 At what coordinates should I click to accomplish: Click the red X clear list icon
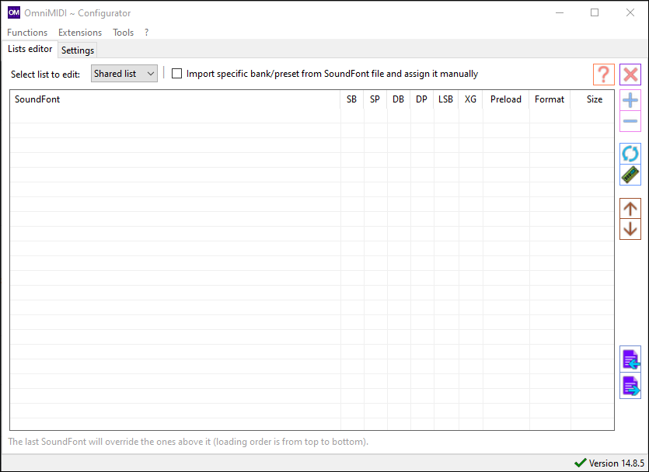630,75
